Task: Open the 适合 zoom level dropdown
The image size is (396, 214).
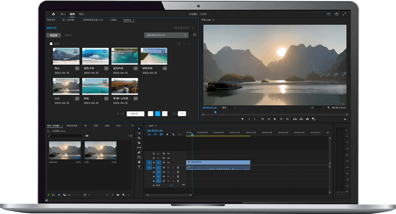Action: (229, 107)
